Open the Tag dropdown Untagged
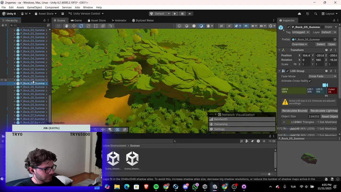Viewport: 341px width, 192px height. coord(301,32)
